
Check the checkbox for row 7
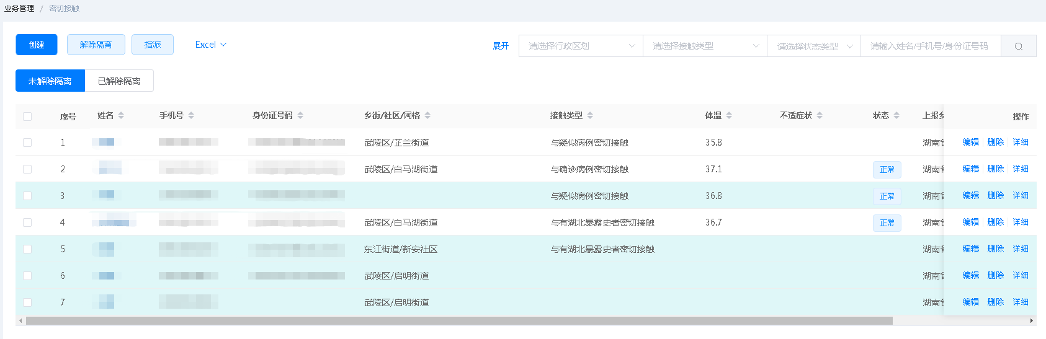point(27,302)
